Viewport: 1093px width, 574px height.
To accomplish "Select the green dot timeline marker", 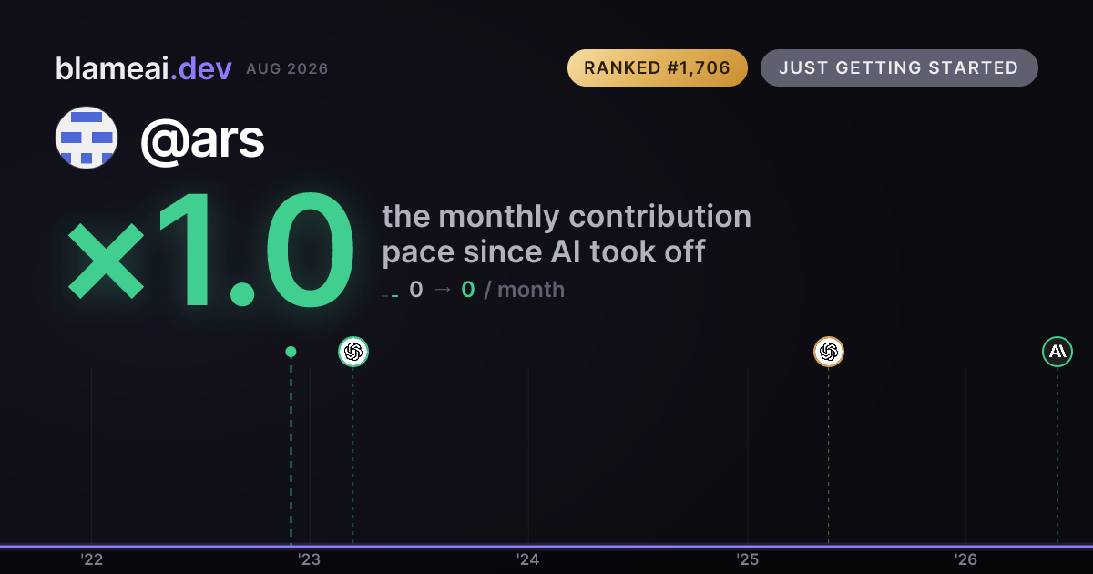I will (x=291, y=352).
